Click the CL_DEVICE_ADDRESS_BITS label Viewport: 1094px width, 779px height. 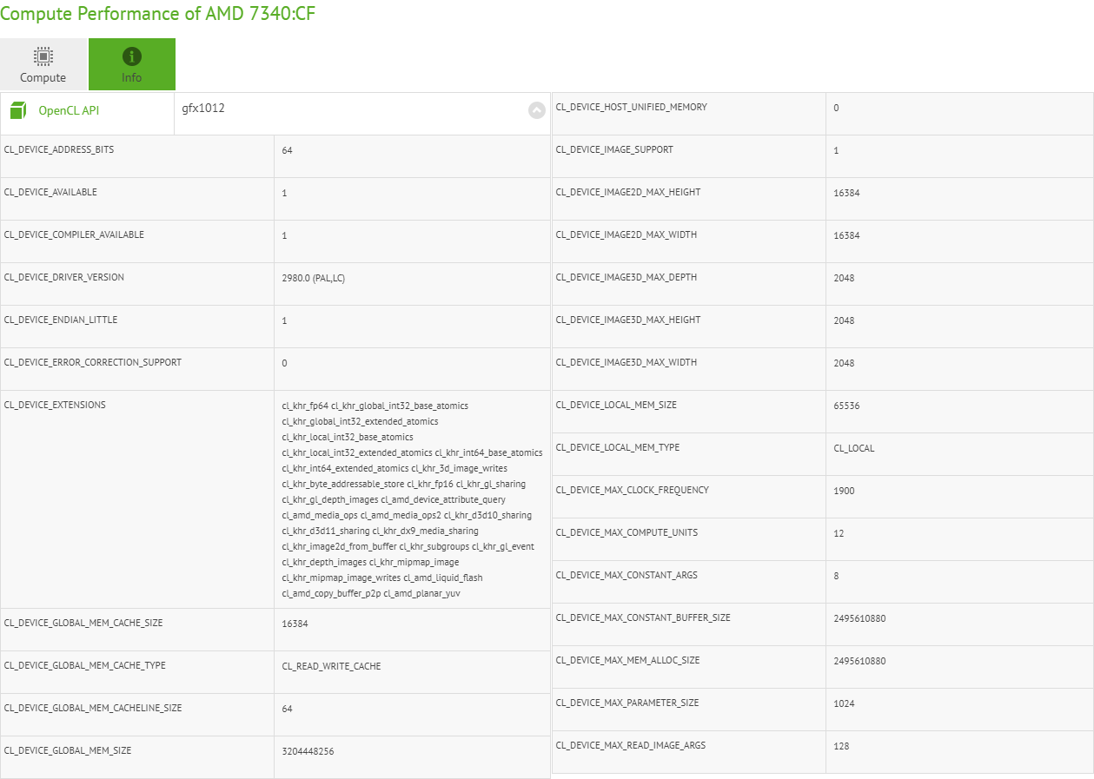pyautogui.click(x=59, y=149)
